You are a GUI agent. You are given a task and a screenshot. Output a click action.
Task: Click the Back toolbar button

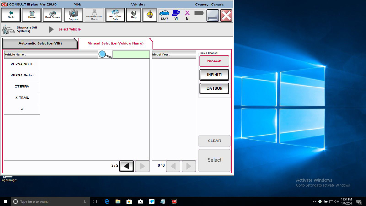(11, 15)
